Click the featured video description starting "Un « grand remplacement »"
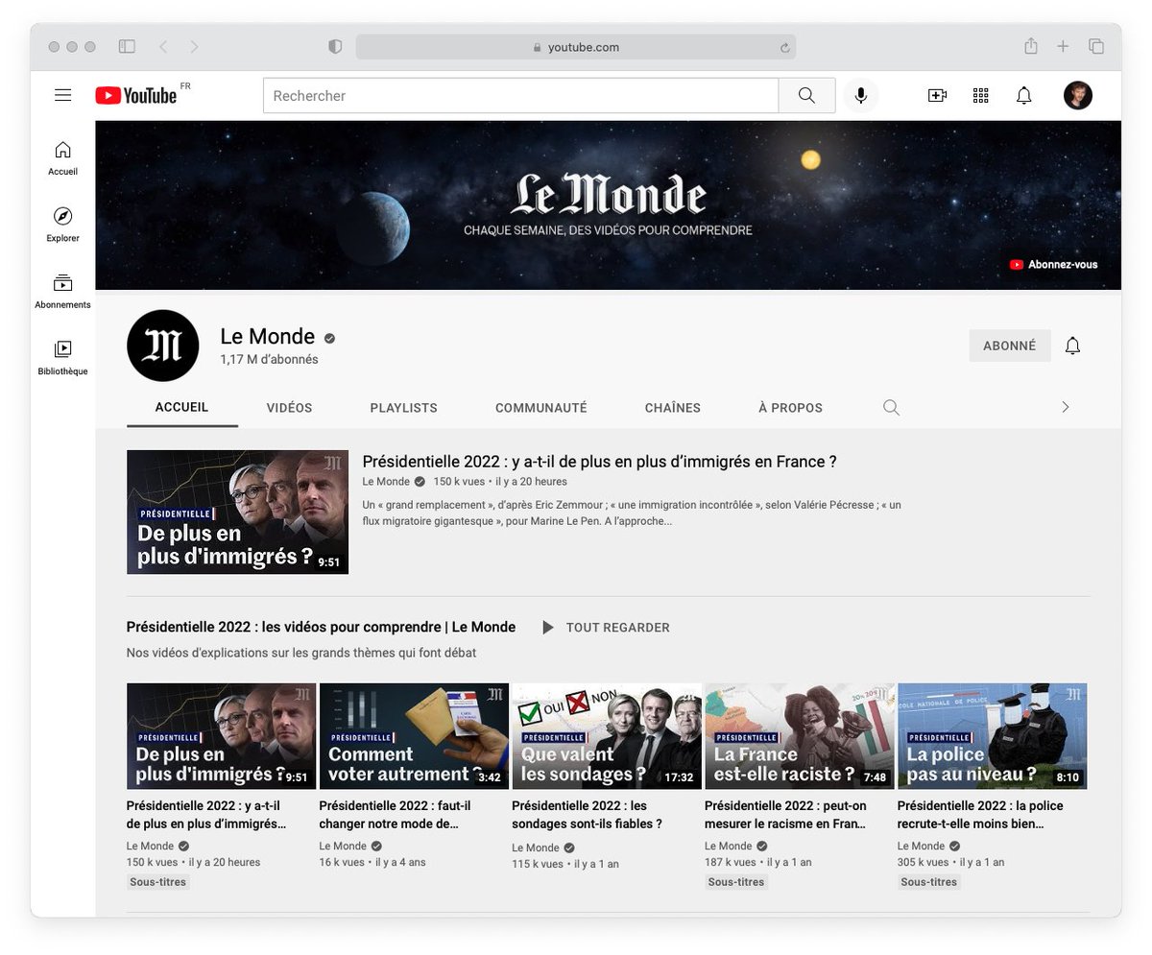 click(x=632, y=513)
